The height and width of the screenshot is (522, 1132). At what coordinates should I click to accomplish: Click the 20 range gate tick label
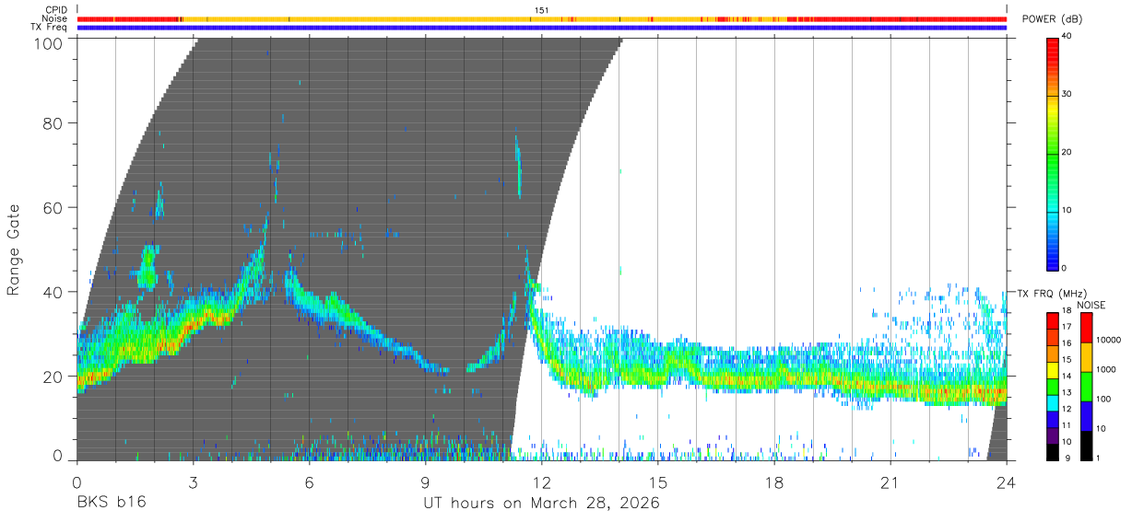click(x=53, y=377)
